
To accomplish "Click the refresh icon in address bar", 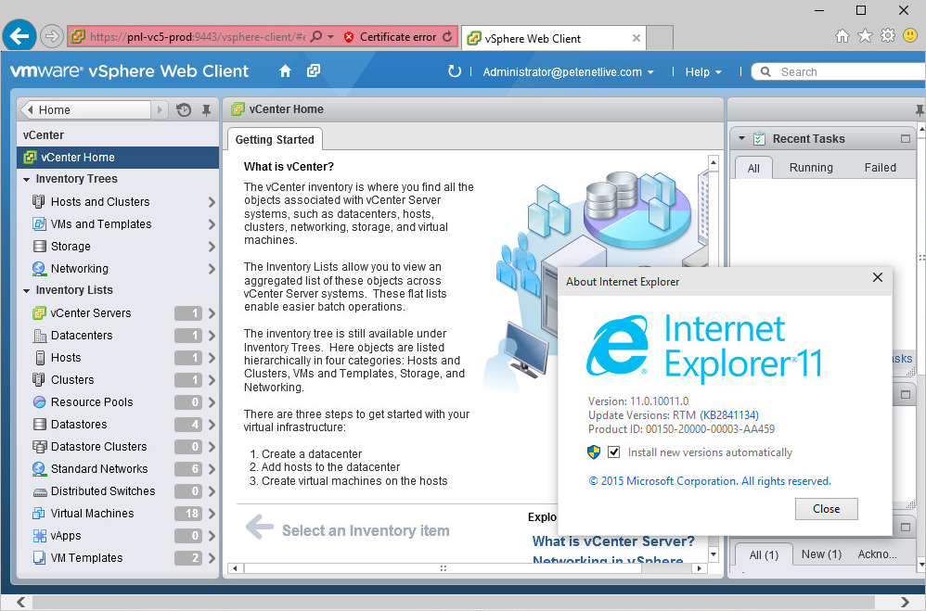I will click(x=447, y=36).
